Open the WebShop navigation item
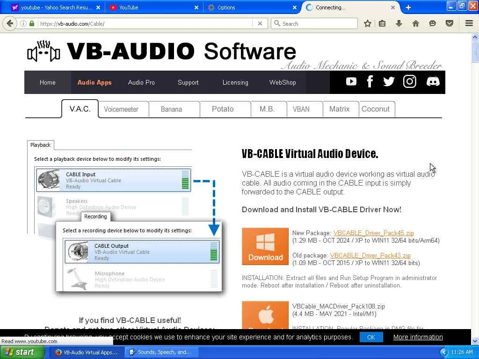This screenshot has width=479, height=359. tap(282, 82)
